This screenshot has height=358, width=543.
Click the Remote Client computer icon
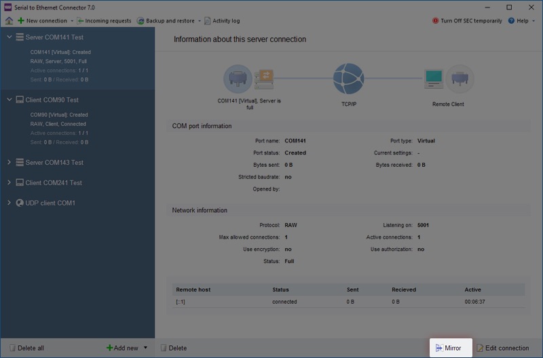(434, 79)
